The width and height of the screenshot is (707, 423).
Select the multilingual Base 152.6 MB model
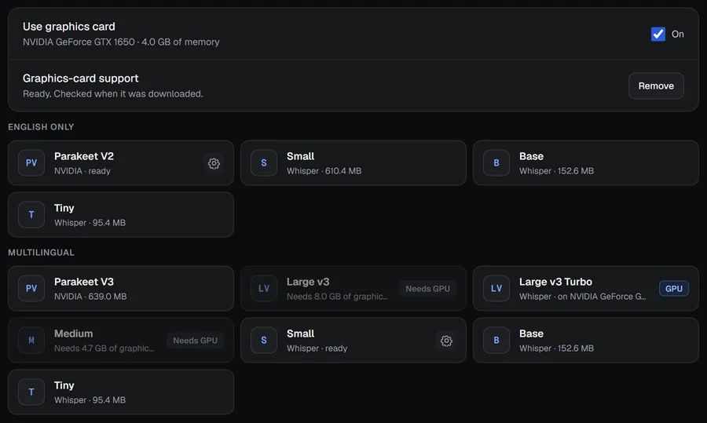tap(586, 340)
